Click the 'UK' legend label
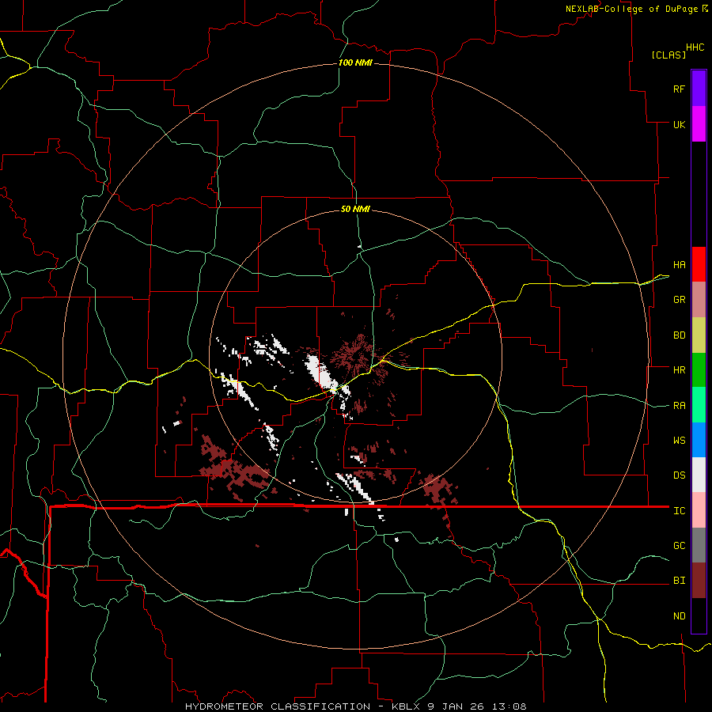 [x=679, y=124]
